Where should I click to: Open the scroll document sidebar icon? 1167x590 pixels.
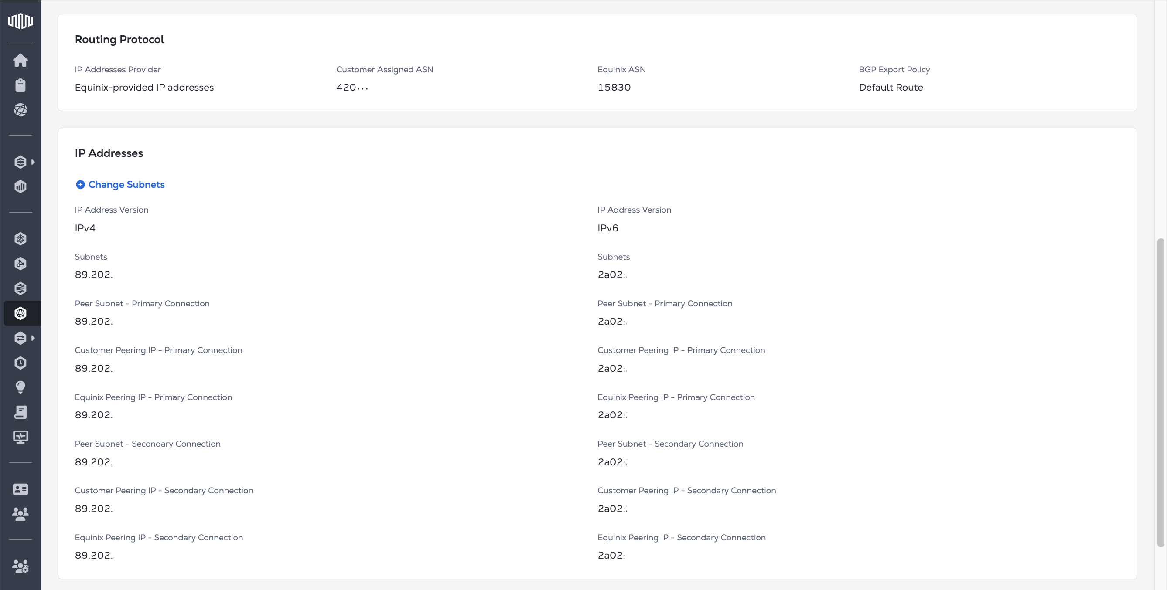[x=20, y=412]
